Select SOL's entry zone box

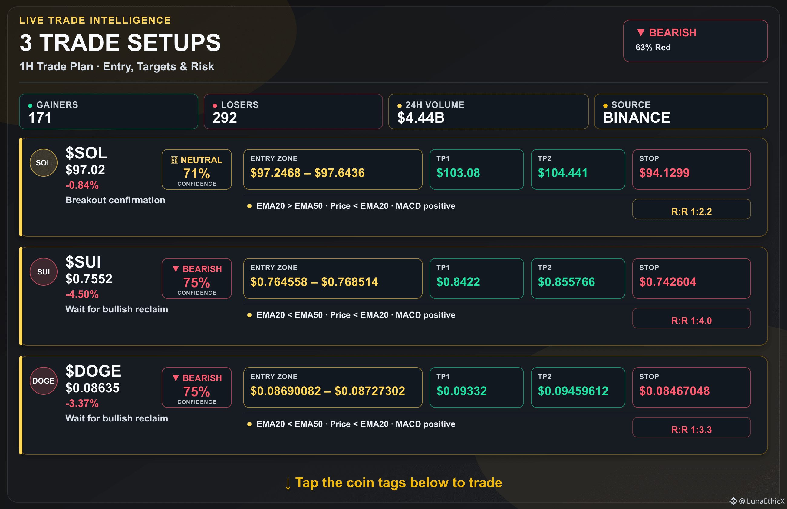(333, 169)
